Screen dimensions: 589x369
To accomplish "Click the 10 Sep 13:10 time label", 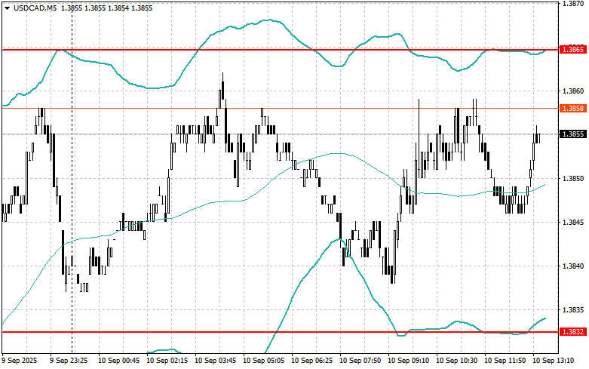I will pos(554,361).
